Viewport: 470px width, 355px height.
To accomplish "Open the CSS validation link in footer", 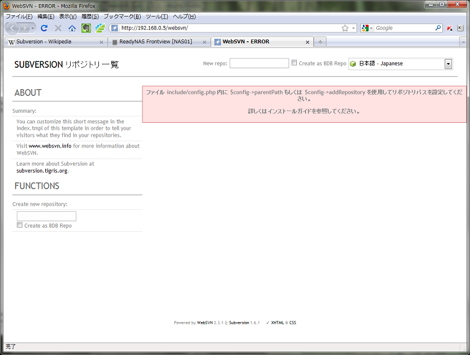I will coord(293,323).
